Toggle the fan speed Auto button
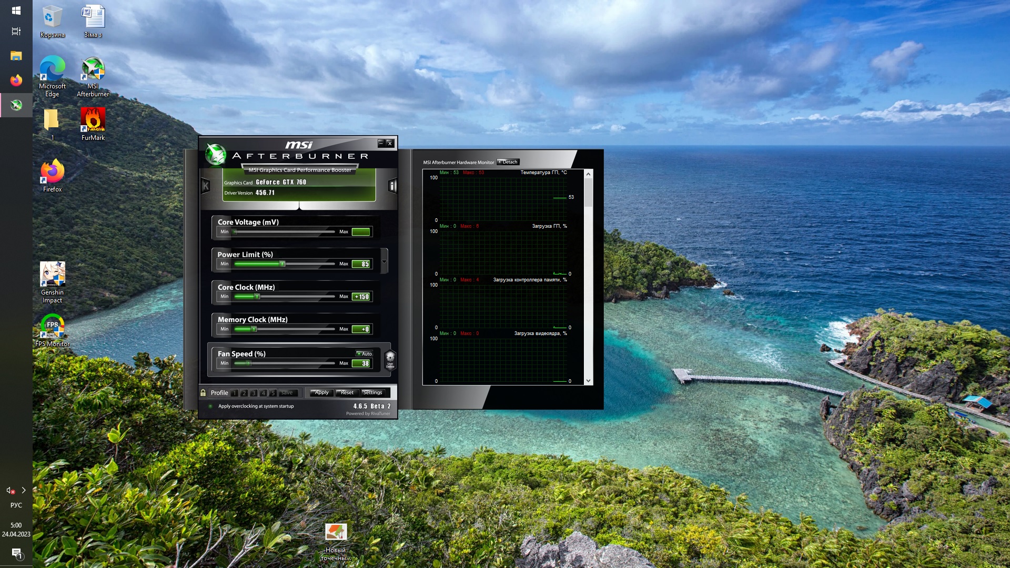1010x568 pixels. (364, 353)
